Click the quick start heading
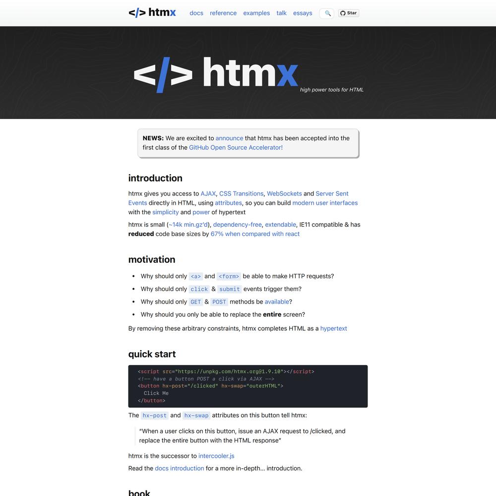496x496 pixels. pyautogui.click(x=152, y=354)
